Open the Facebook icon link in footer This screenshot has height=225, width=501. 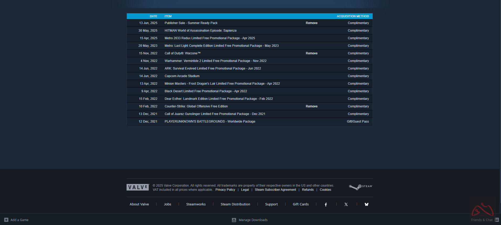(326, 204)
